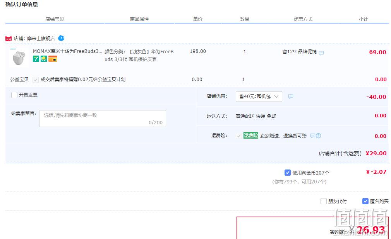Image resolution: width=391 pixels, height=239 pixels.
Task: Click the unit price 198.00
Action: 198,51
